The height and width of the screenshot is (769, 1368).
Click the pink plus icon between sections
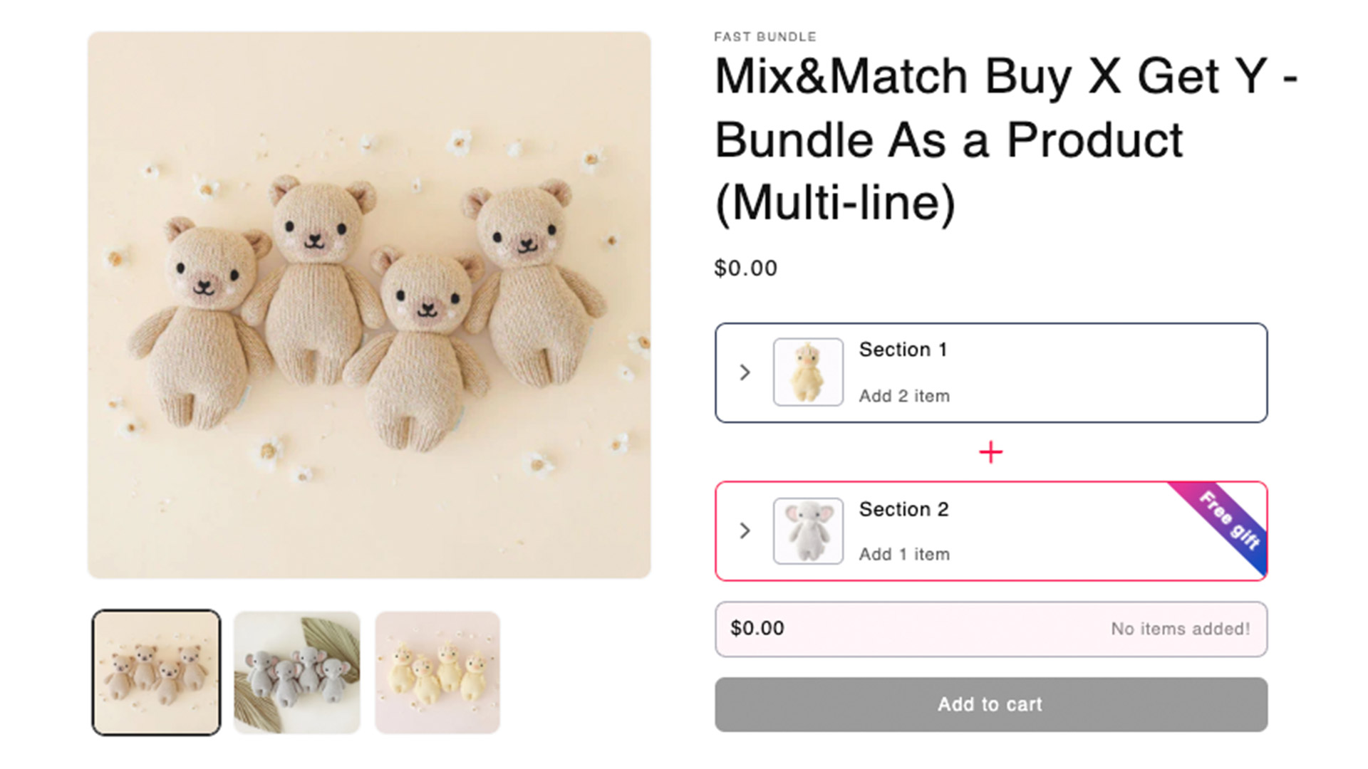tap(990, 452)
